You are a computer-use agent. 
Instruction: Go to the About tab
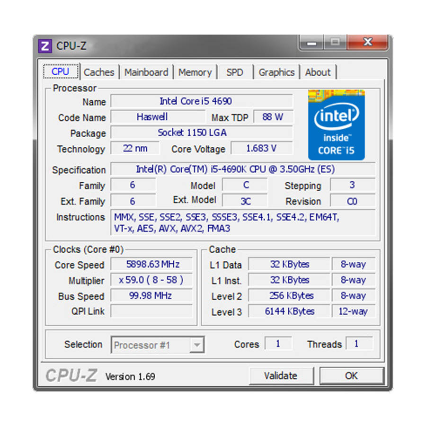tap(318, 72)
